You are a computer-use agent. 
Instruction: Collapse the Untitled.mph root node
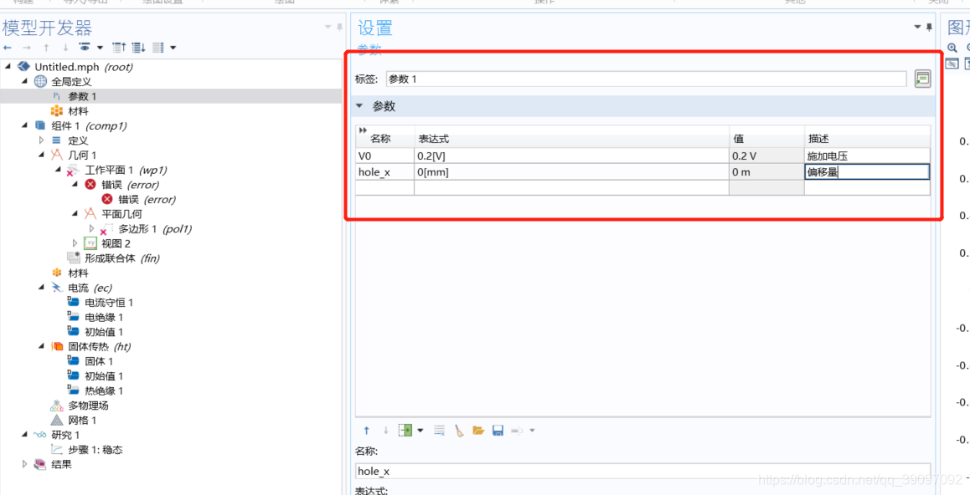click(x=8, y=66)
